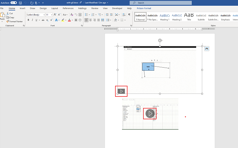Click the Touch/Mouse mode icon
The image size is (238, 148).
pyautogui.click(x=36, y=3)
